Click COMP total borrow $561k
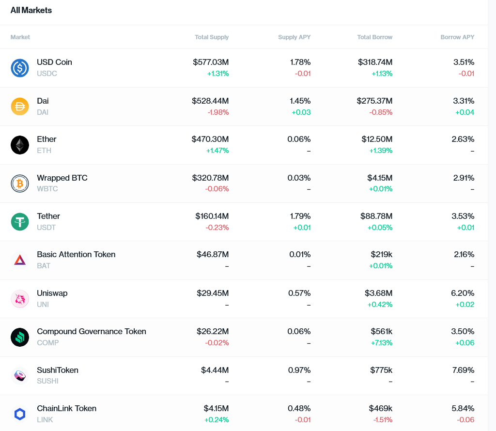The image size is (496, 431). click(x=382, y=331)
